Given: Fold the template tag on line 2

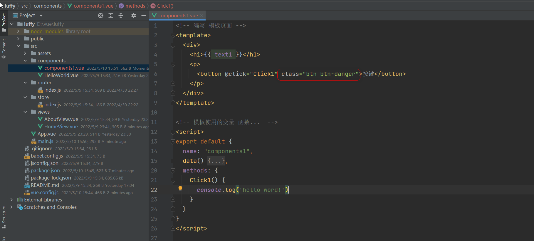Looking at the screenshot, I should 173,35.
